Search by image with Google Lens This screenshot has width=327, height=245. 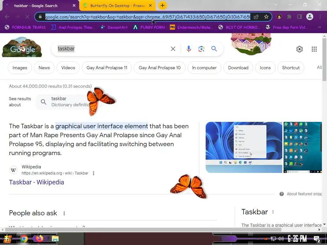pos(201,49)
